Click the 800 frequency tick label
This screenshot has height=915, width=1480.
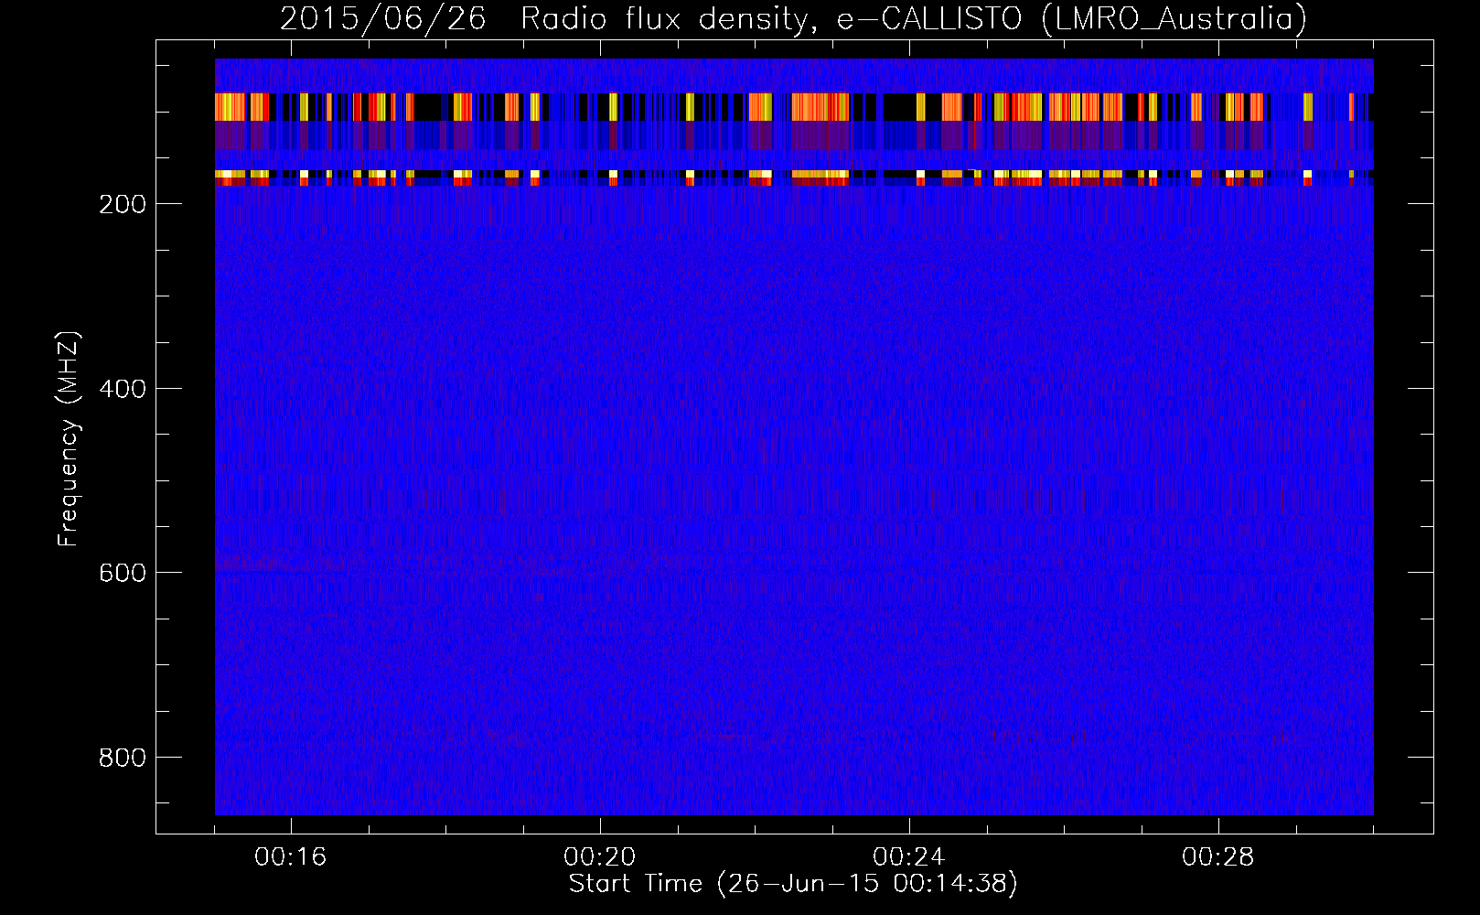(122, 758)
